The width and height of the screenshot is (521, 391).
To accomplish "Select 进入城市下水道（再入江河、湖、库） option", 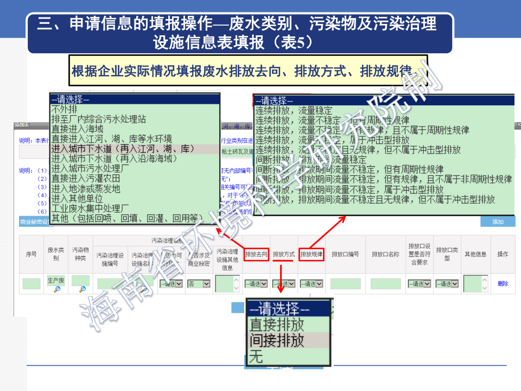I will pyautogui.click(x=135, y=149).
